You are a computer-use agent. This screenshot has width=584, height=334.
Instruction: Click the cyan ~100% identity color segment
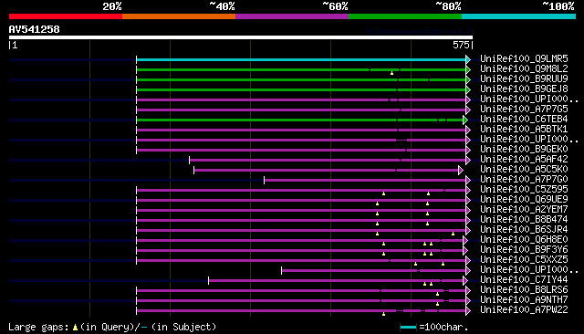click(519, 16)
